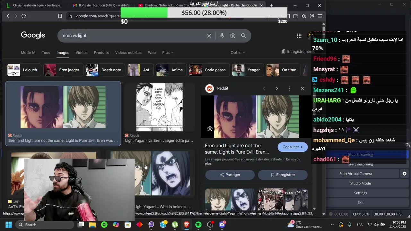Open Leo AI sparkle icon in toolbar
Screen dimensions: 411x231
point(304,16)
